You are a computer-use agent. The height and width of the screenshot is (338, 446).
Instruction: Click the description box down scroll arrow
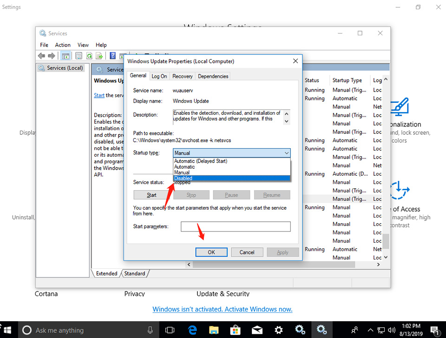(287, 121)
